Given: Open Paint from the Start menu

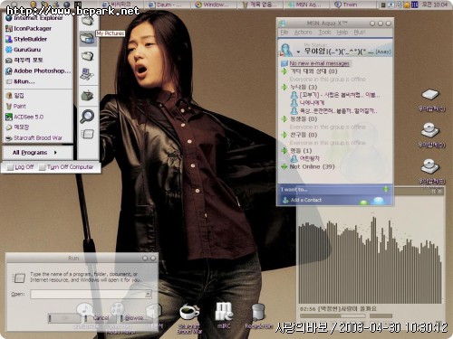Looking at the screenshot, I should pos(16,106).
